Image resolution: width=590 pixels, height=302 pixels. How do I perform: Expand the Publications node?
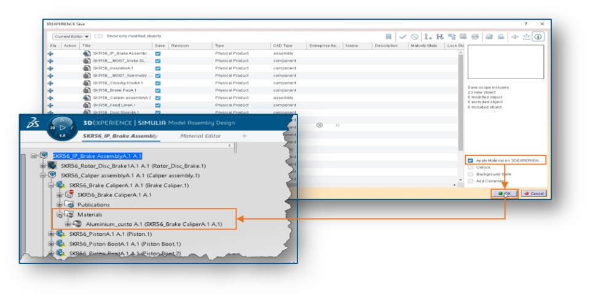pyautogui.click(x=60, y=205)
